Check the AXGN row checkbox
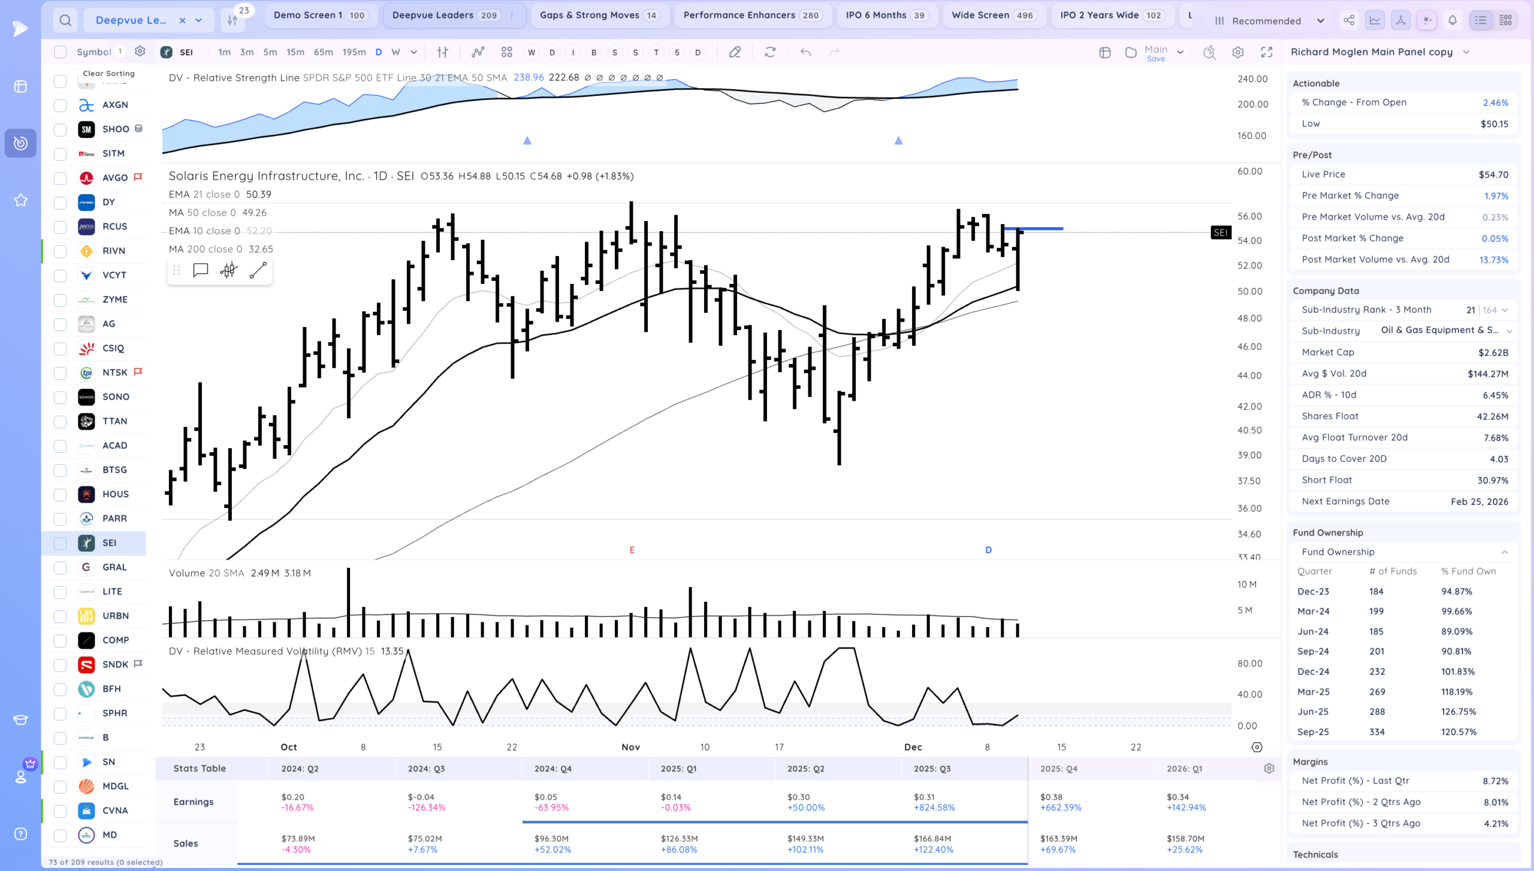Screen dimensions: 1534x871 tap(60, 105)
